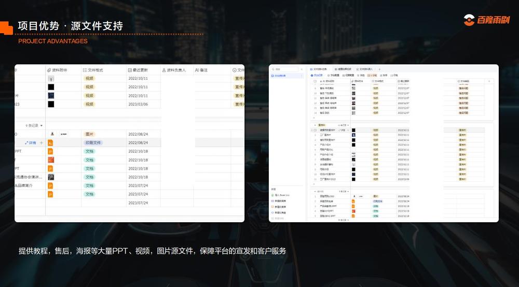Open the first attachment icon in the 图片 row

[x=52, y=134]
